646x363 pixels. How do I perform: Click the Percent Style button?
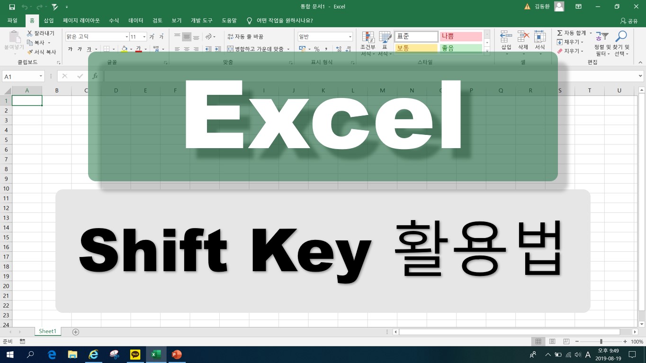point(317,49)
